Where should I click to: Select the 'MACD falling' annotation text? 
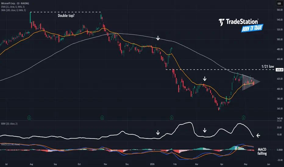(x=262, y=152)
